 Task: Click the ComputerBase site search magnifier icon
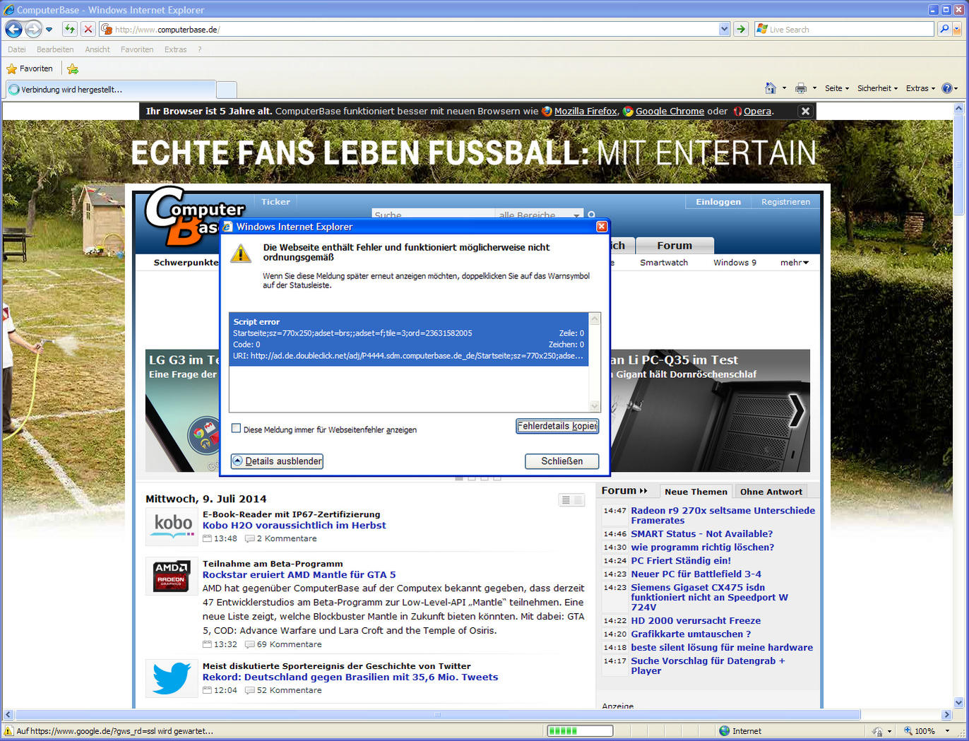pos(592,215)
